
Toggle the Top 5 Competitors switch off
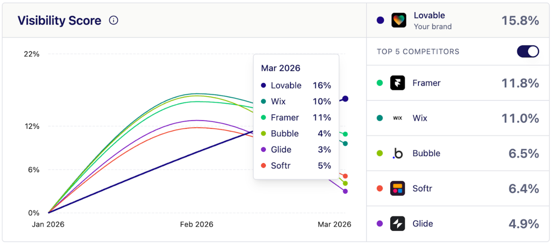[528, 51]
